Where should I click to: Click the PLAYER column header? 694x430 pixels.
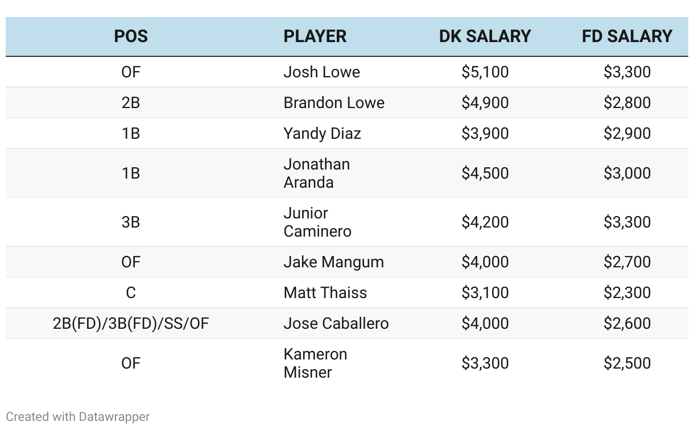click(315, 36)
